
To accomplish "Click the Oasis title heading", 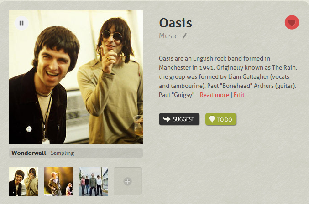I will [175, 23].
